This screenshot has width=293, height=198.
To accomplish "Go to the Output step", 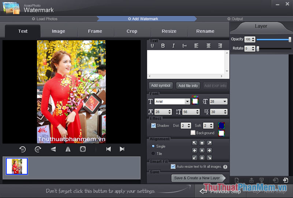I will (235, 19).
